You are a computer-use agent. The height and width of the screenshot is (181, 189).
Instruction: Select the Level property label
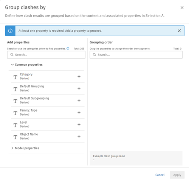click(x=24, y=122)
